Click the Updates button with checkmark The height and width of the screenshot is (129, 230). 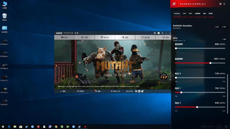[x=63, y=91]
